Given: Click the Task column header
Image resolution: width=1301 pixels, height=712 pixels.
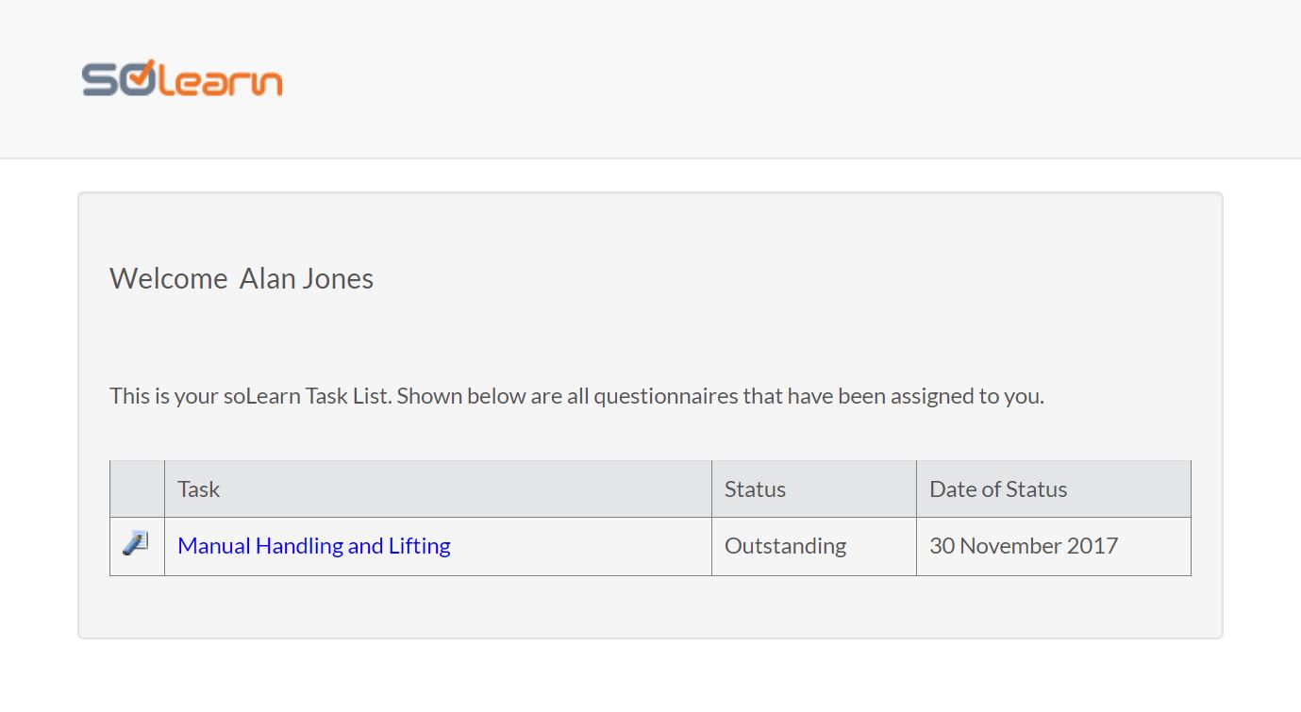Looking at the screenshot, I should coord(199,489).
